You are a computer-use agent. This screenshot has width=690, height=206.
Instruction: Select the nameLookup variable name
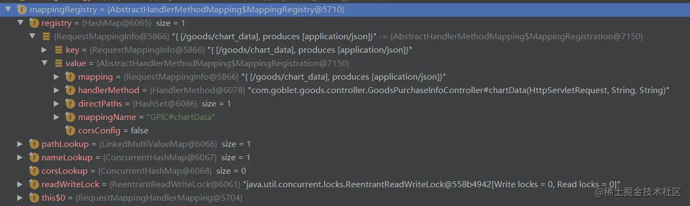pos(67,157)
